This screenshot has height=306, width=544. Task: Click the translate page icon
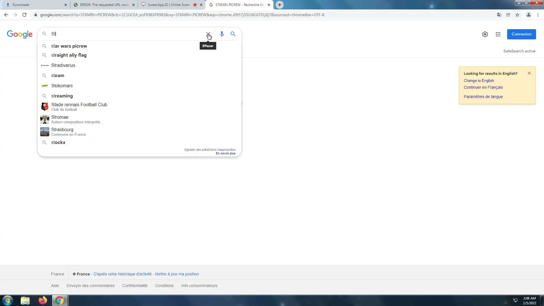pyautogui.click(x=499, y=15)
